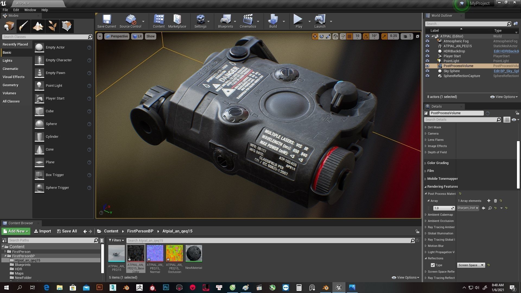The width and height of the screenshot is (521, 293).
Task: Open Settings toolbar icon
Action: [x=201, y=21]
